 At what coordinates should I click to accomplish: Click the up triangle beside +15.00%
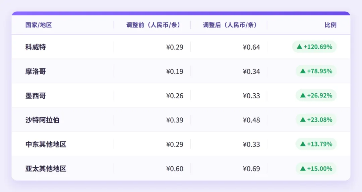pyautogui.click(x=303, y=169)
